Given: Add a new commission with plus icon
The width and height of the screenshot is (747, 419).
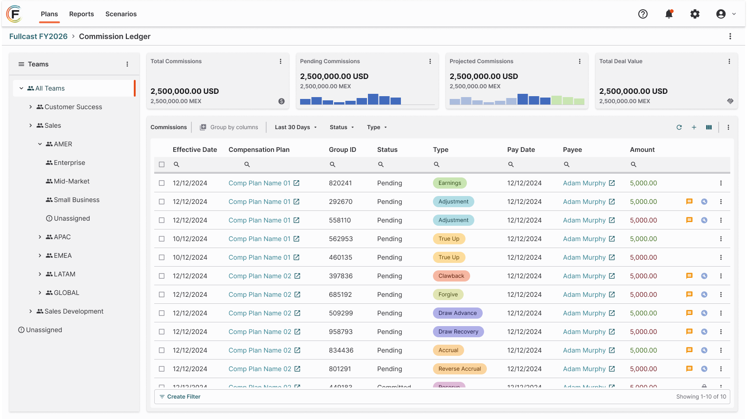Looking at the screenshot, I should pos(694,127).
